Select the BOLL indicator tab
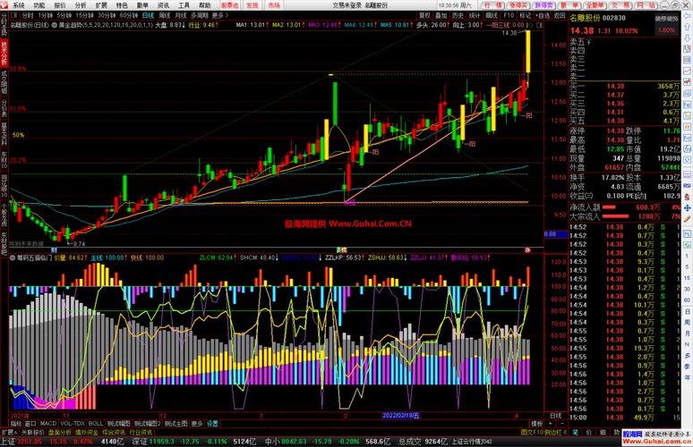Image resolution: width=693 pixels, height=447 pixels. 95,424
